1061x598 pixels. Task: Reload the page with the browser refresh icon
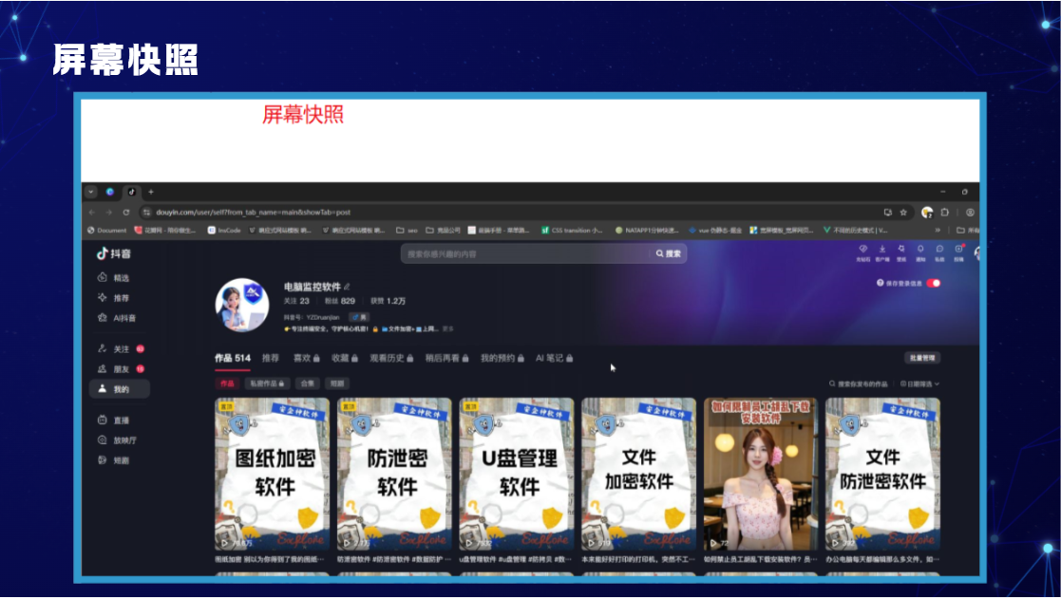coord(126,213)
